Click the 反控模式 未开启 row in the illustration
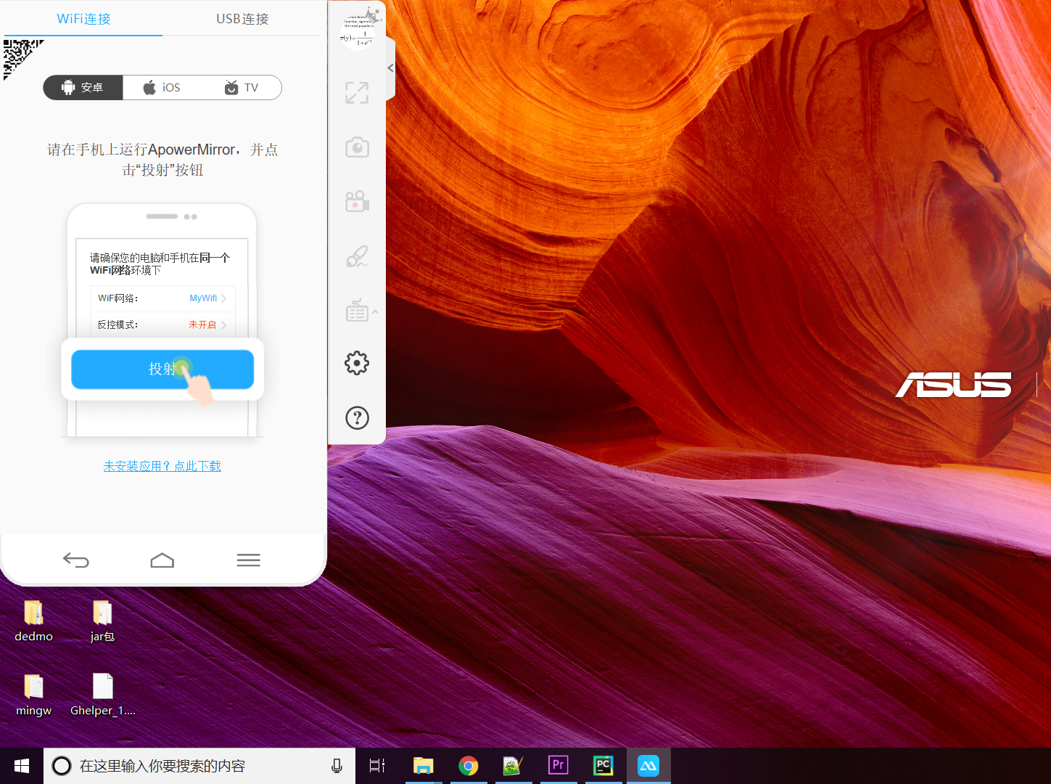The image size is (1051, 784). pos(162,324)
